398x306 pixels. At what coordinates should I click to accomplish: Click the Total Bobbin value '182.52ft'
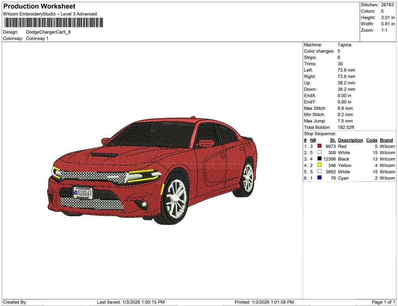(346, 127)
